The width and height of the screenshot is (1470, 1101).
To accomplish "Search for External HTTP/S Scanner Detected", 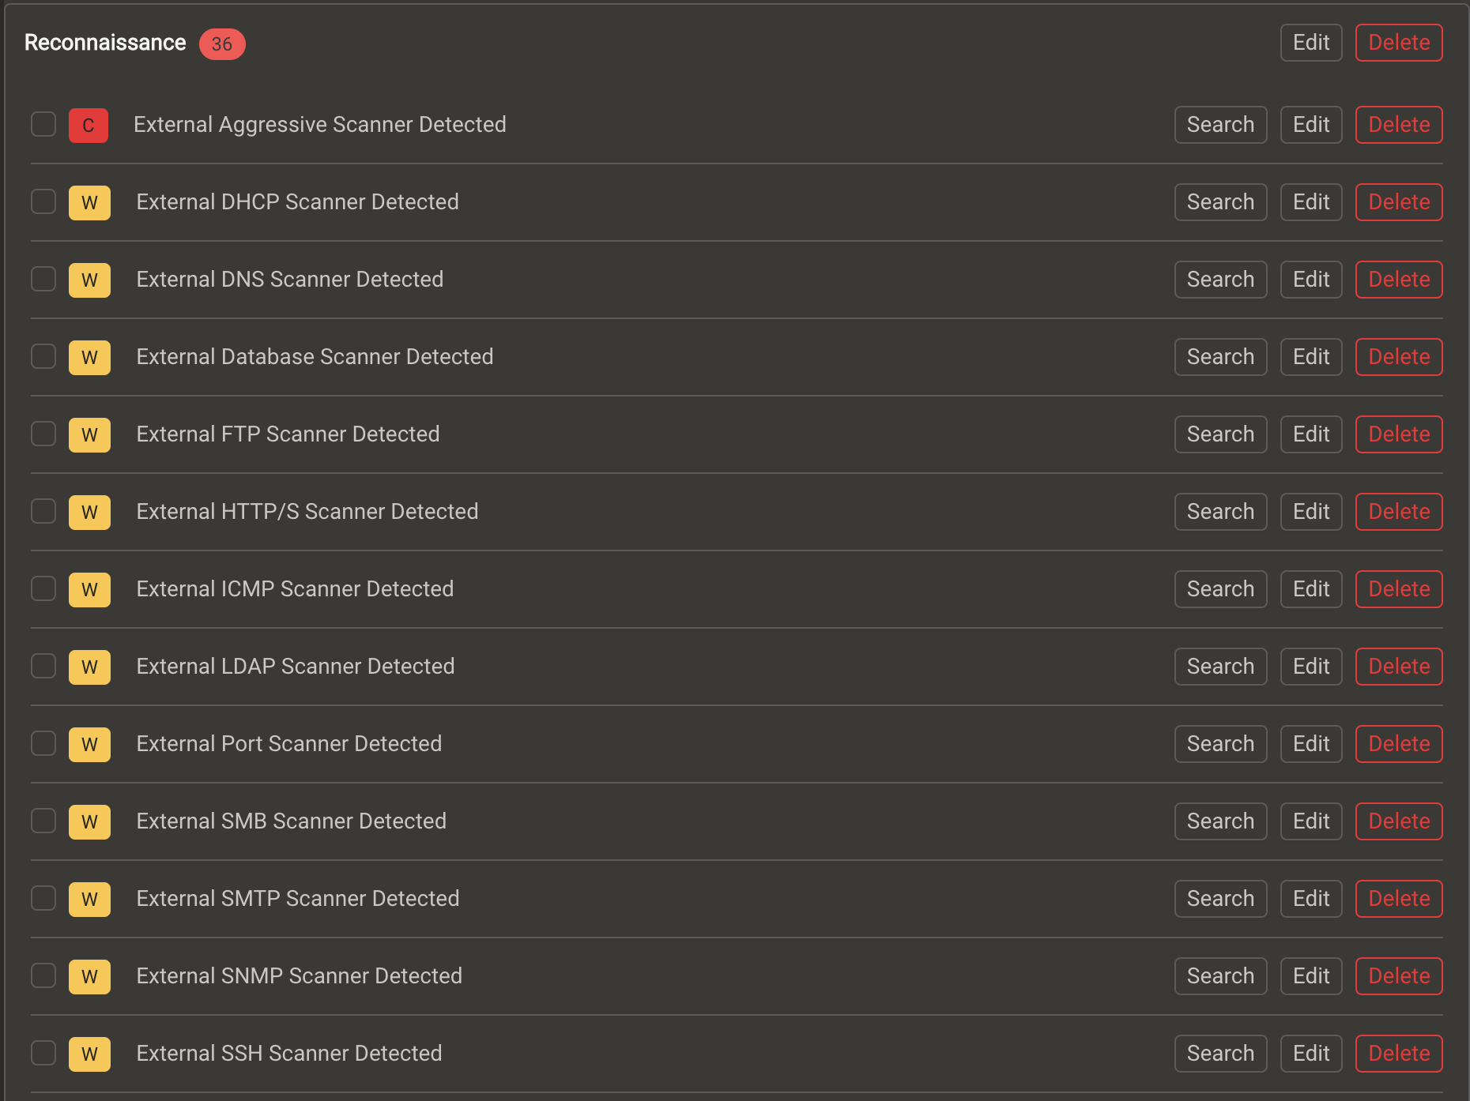I will 1220,512.
